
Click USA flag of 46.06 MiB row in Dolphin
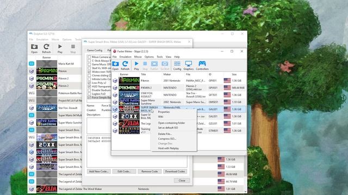pos(221,174)
